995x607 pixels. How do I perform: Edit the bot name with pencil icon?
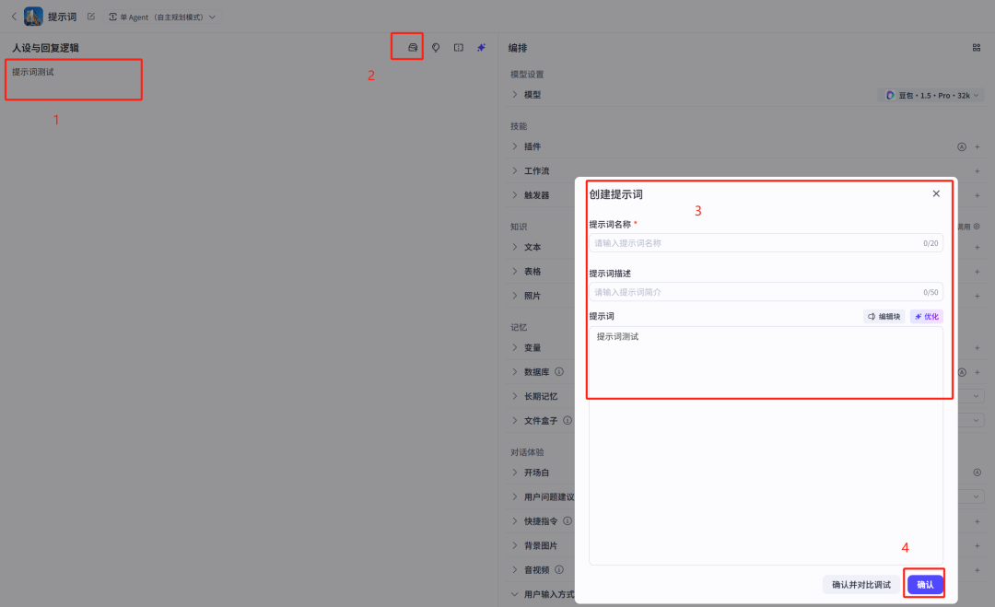tap(91, 17)
